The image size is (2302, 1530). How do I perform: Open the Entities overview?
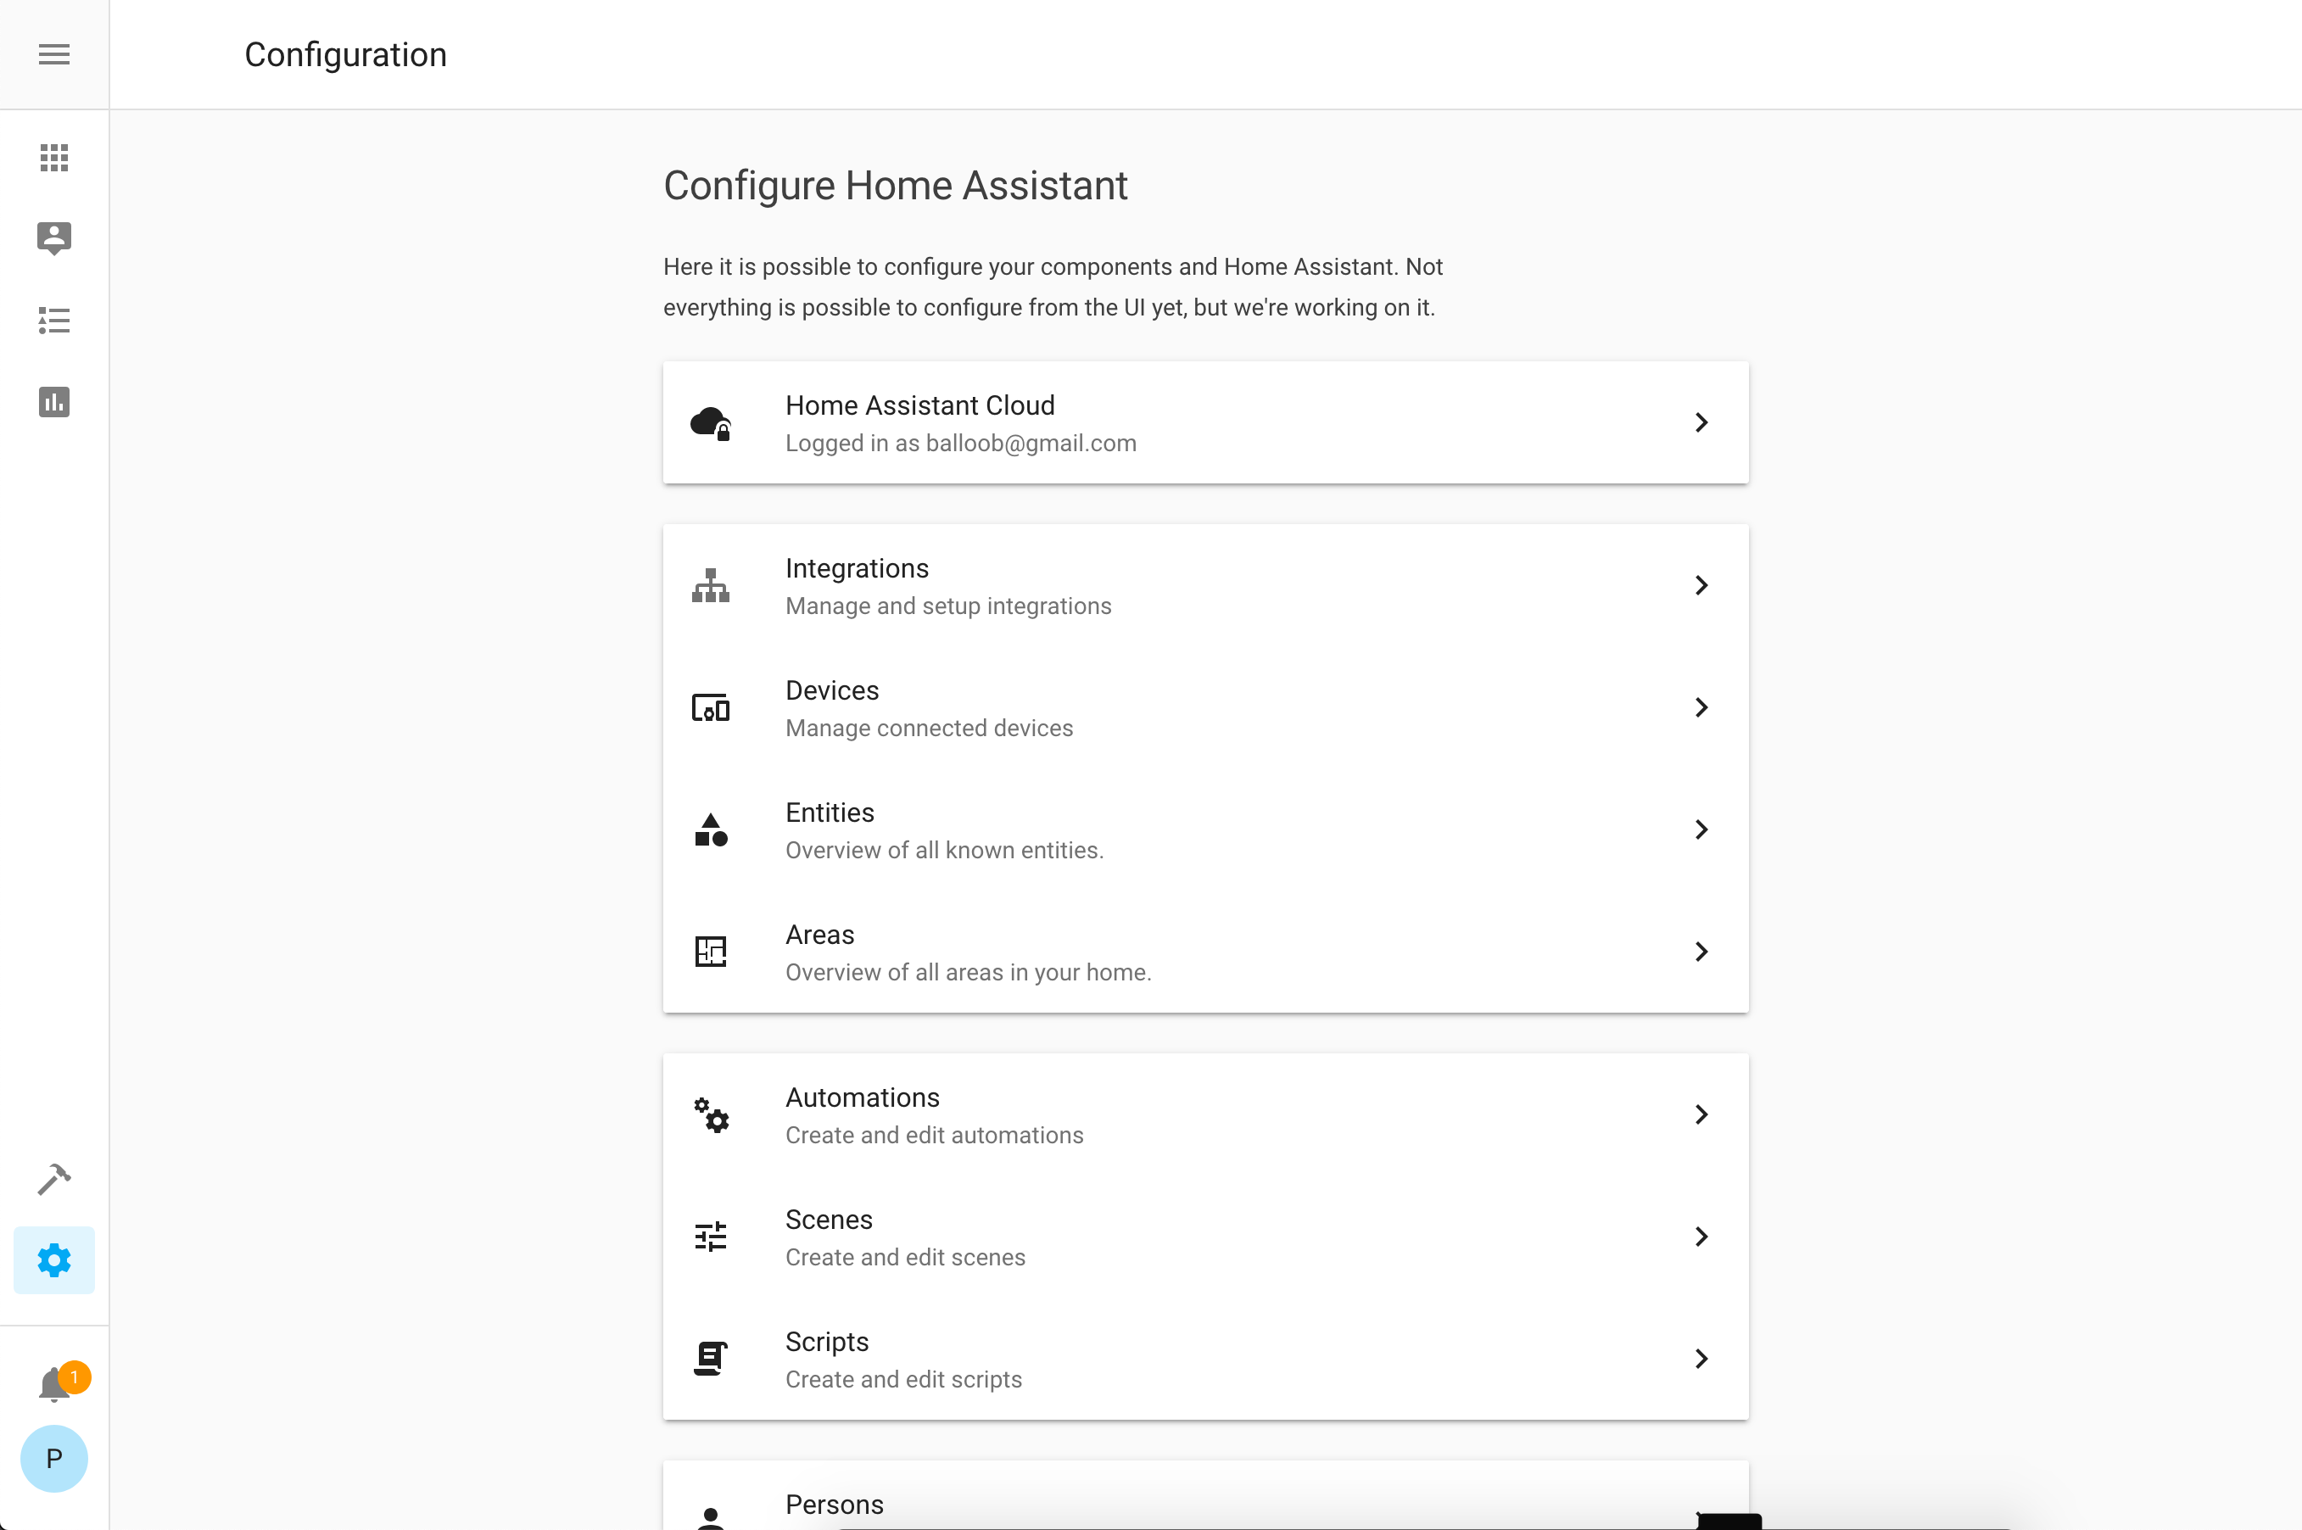pyautogui.click(x=1205, y=829)
